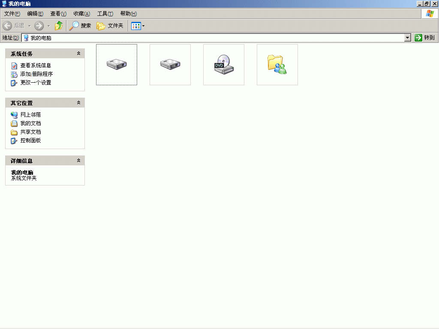Open the Views icon button
Viewport: 439px width, 329px height.
[136, 26]
